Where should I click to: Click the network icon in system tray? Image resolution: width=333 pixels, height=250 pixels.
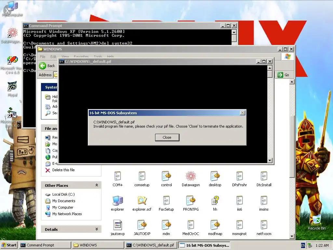[x=310, y=245]
